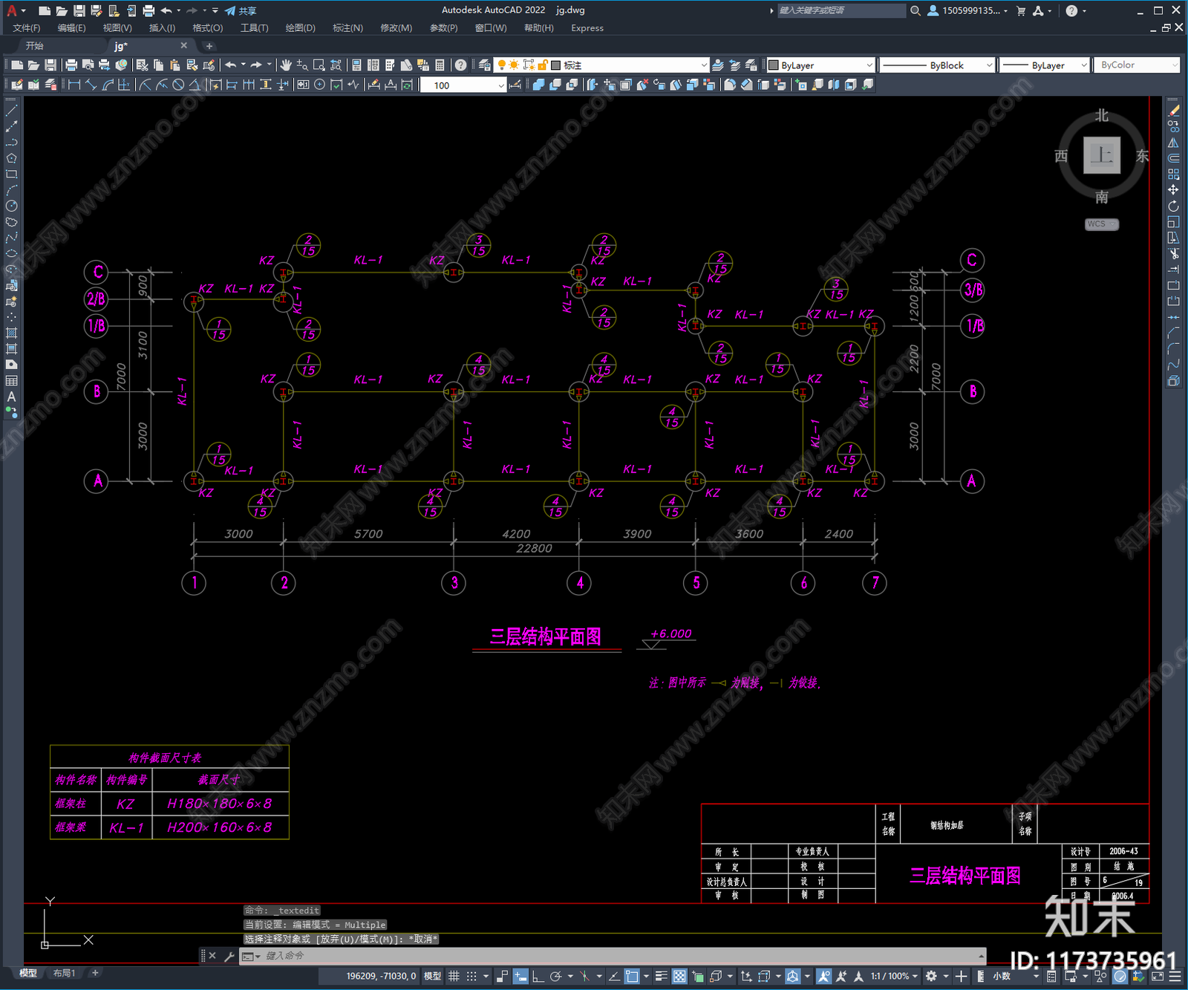1188x990 pixels.
Task: Open the user account 1505999135 dropdown
Action: [x=968, y=10]
